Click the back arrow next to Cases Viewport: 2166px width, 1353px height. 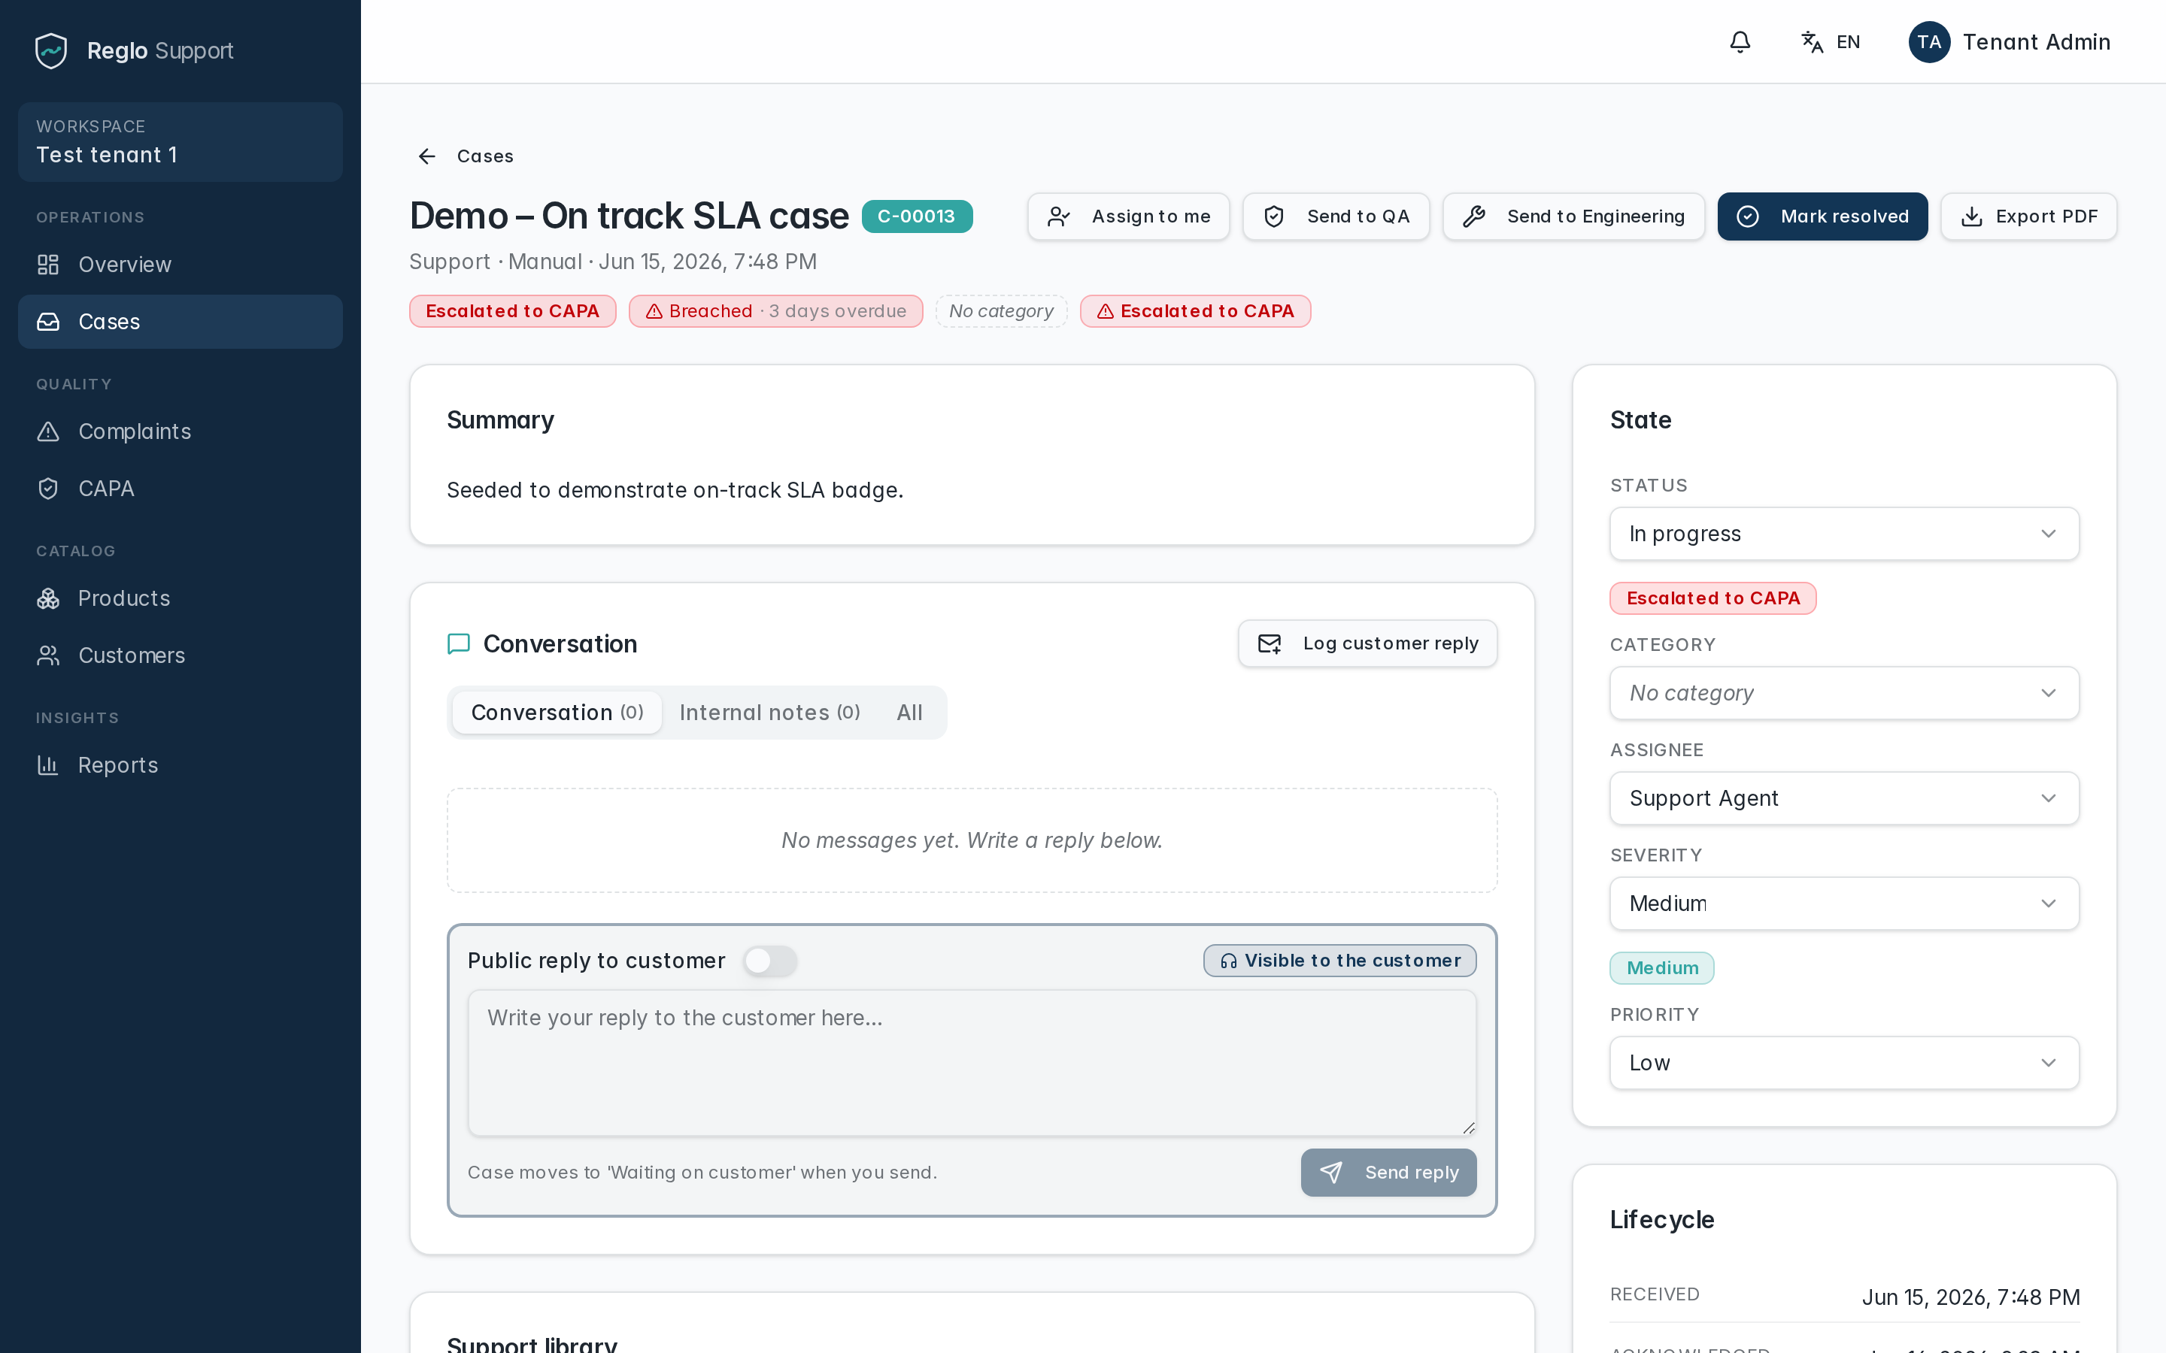click(427, 156)
